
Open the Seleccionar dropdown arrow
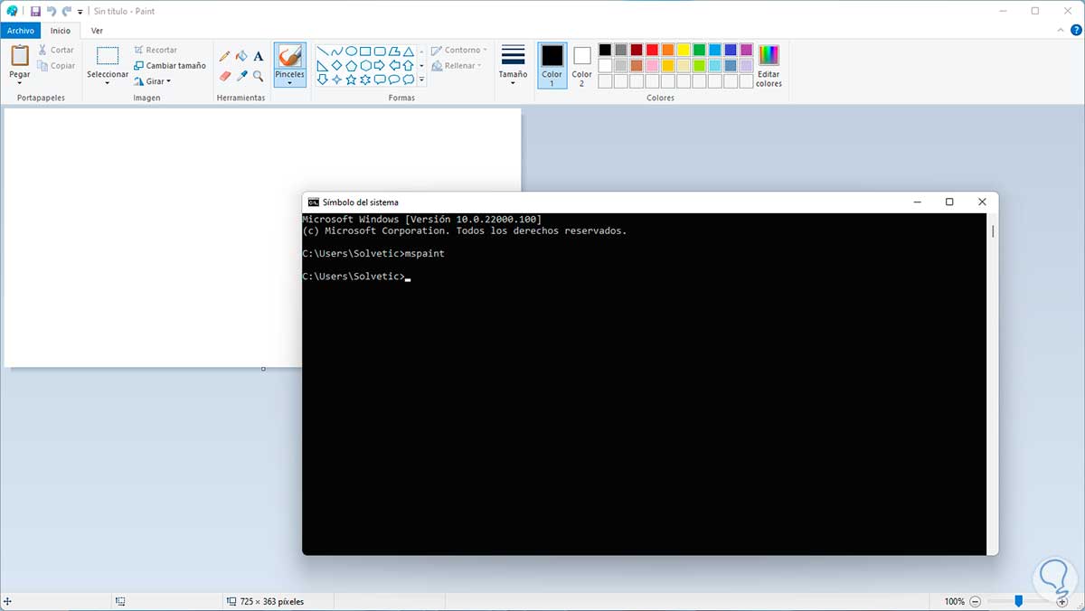108,82
